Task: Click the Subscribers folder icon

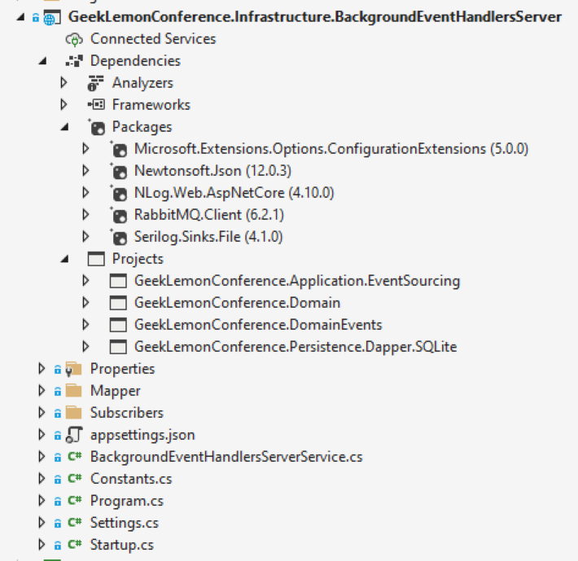Action: [74, 413]
